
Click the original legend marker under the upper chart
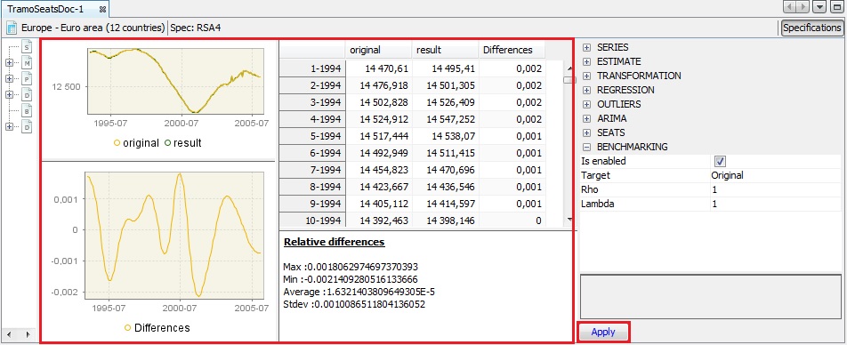click(x=117, y=143)
